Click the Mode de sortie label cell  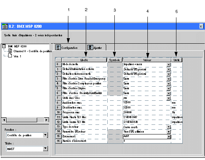click(84, 64)
